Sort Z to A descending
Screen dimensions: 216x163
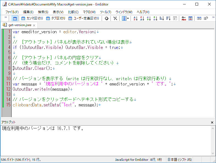[142, 18]
